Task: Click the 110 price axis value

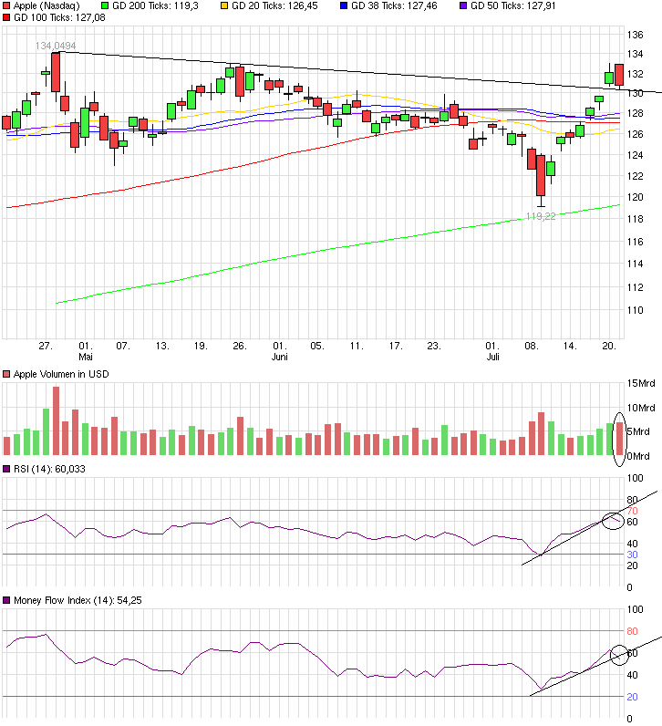Action: tap(635, 310)
